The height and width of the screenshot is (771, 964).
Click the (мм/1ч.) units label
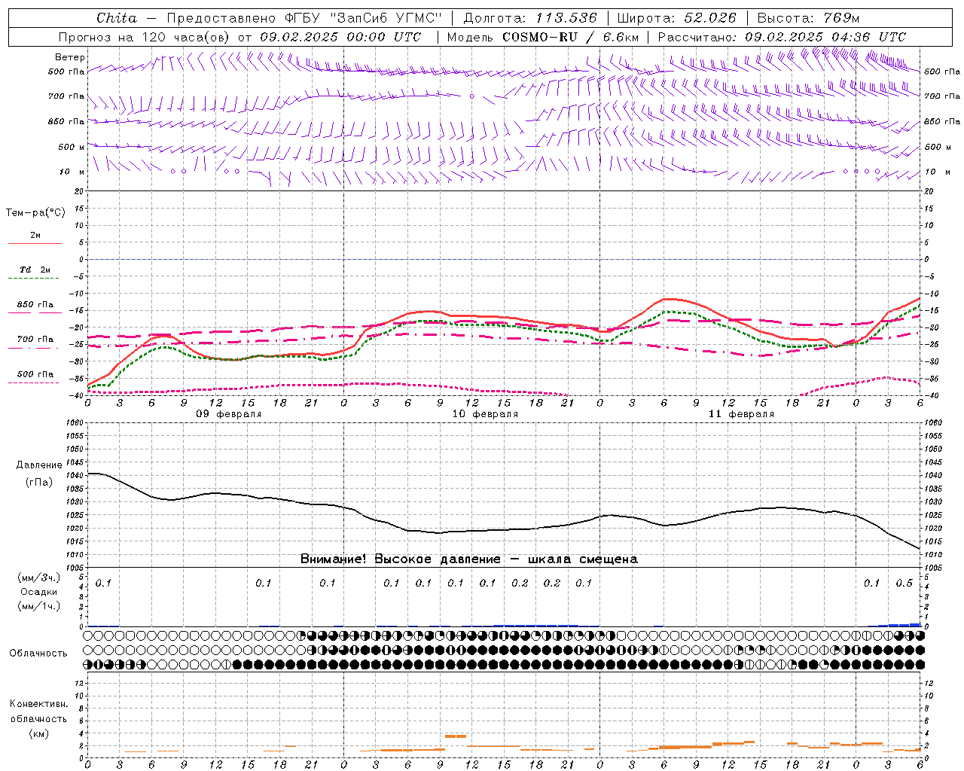coord(38,606)
